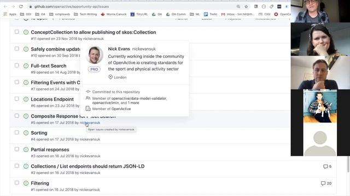Open the Trello bookmark
Viewport: 350px width, 196px height.
[210, 14]
